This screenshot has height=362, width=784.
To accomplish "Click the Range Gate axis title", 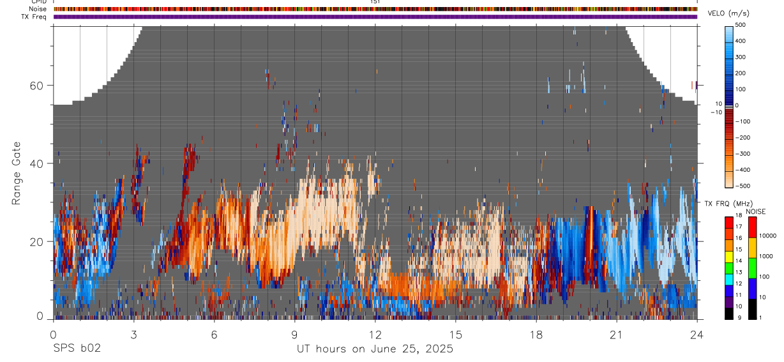I will pyautogui.click(x=17, y=172).
